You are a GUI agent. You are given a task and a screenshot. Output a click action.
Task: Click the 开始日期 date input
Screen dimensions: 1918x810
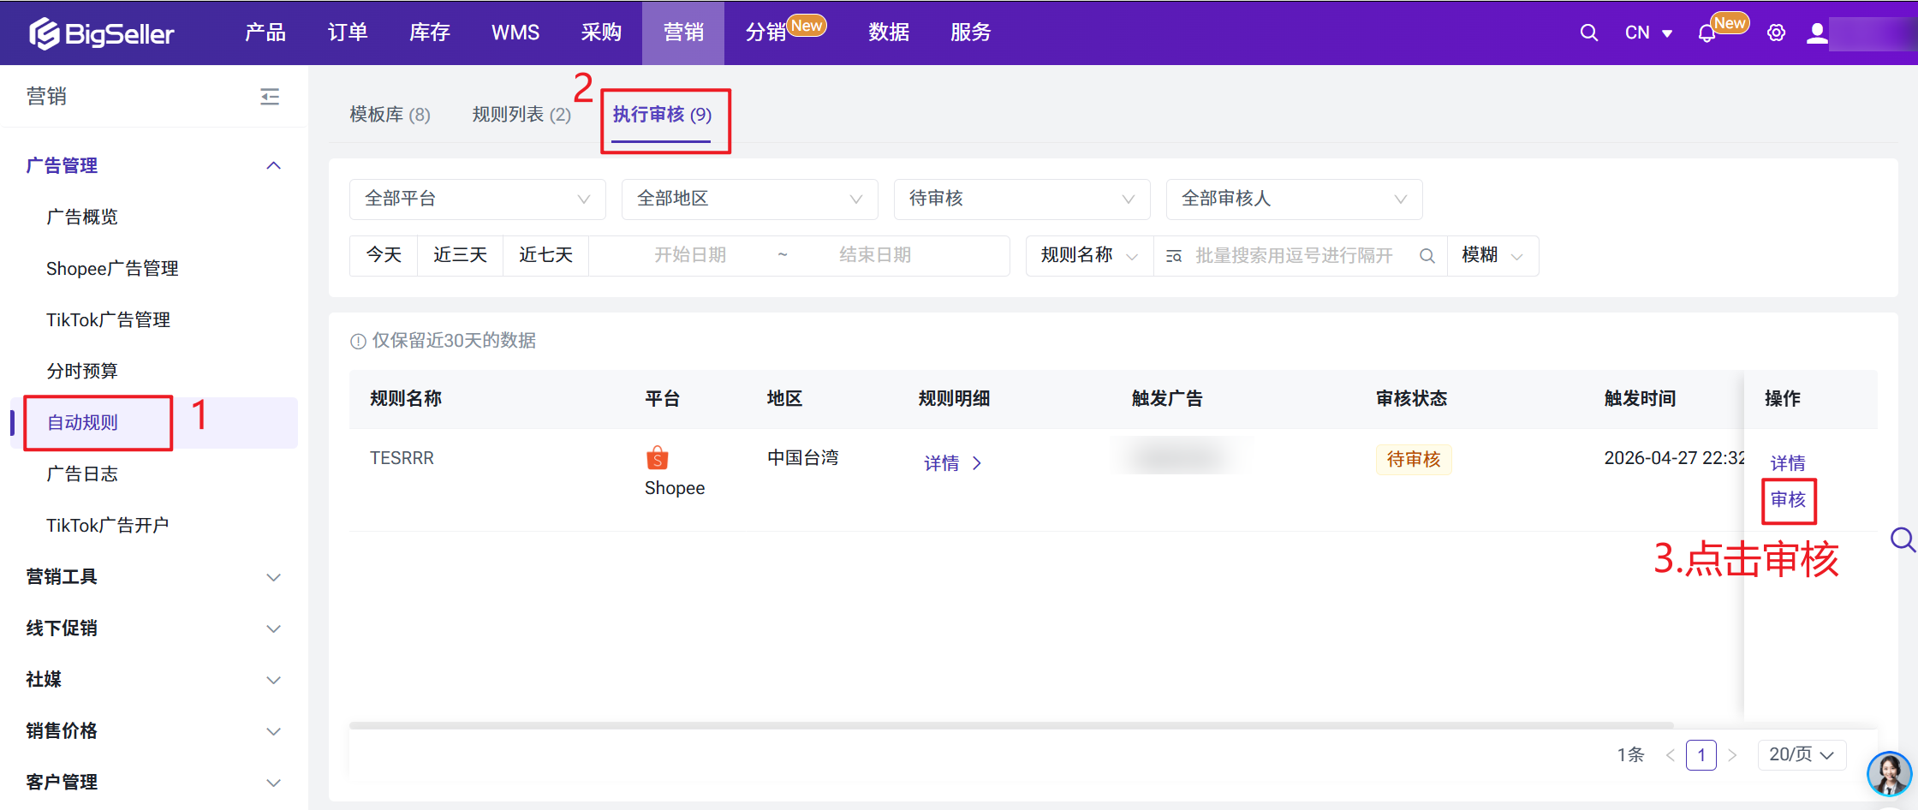point(690,255)
